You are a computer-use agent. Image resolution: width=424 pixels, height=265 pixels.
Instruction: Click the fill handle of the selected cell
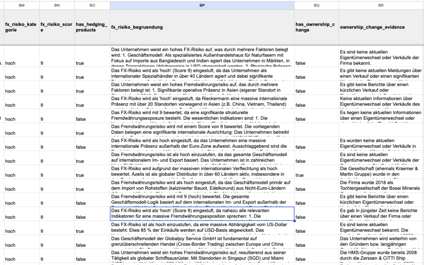[294, 221]
